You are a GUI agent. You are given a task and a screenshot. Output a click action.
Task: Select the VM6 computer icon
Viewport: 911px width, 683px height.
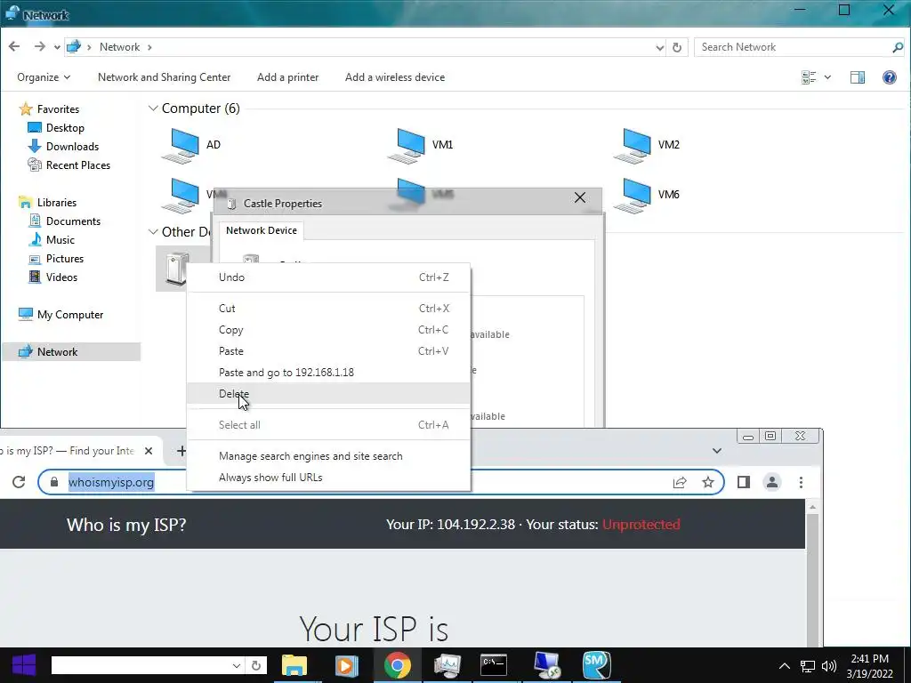pyautogui.click(x=633, y=195)
